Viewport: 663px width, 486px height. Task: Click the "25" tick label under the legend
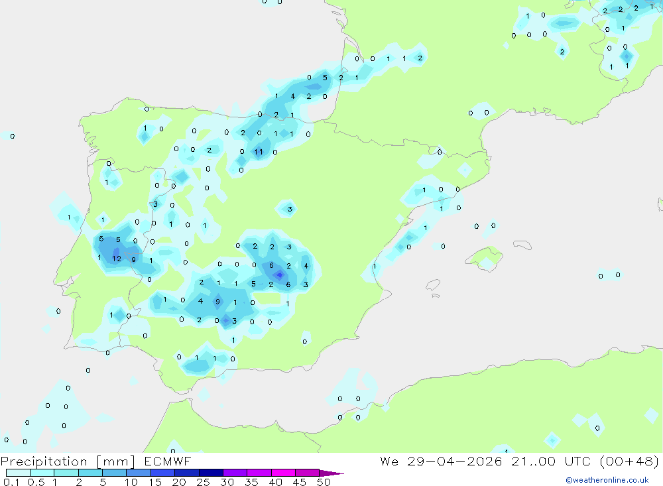tap(203, 482)
